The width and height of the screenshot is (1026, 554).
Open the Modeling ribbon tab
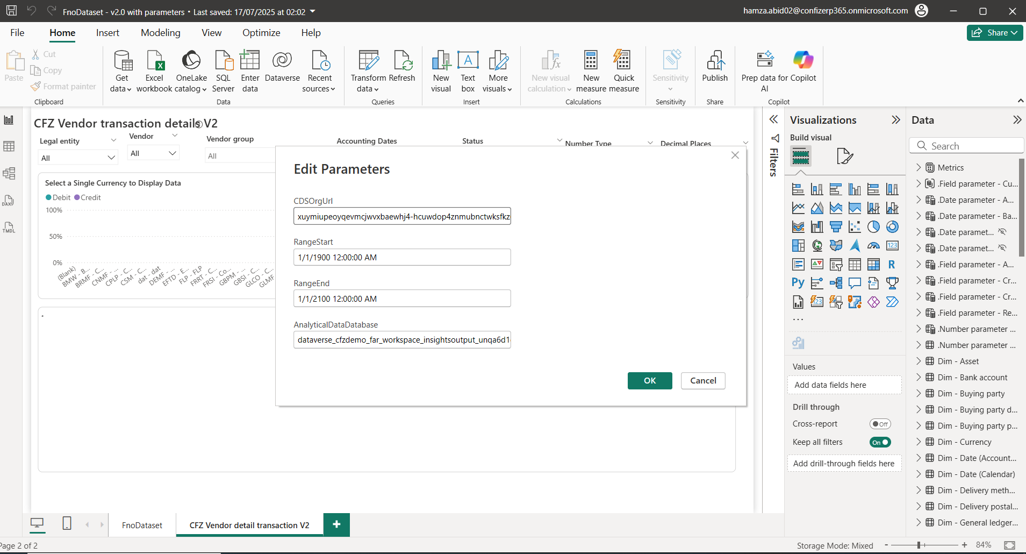[x=160, y=33]
